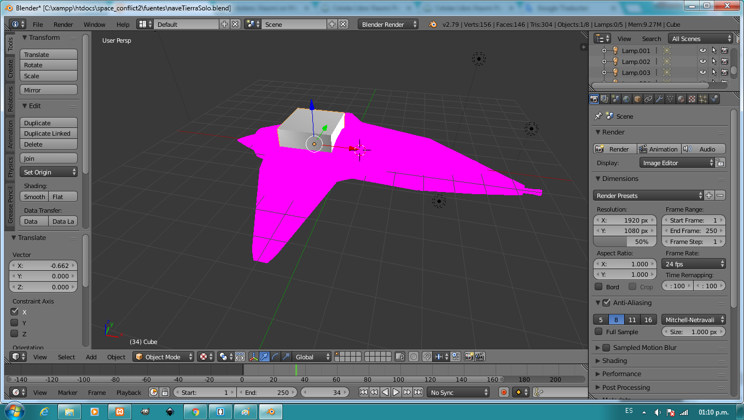Open the Scene properties tab icon
The width and height of the screenshot is (744, 420).
pyautogui.click(x=615, y=99)
